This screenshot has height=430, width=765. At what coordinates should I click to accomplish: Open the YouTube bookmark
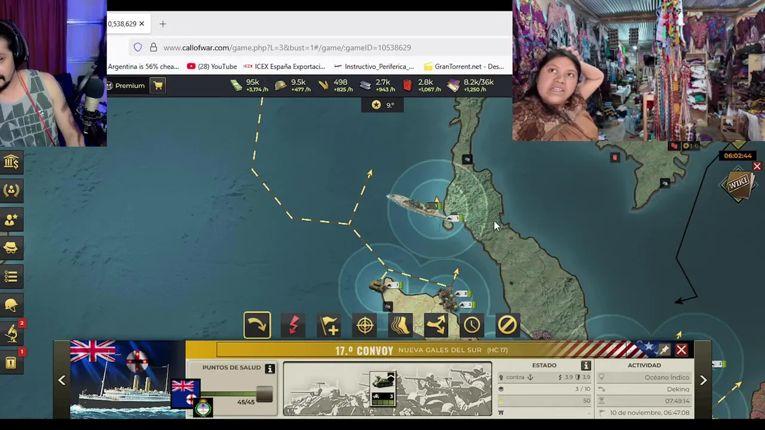212,66
